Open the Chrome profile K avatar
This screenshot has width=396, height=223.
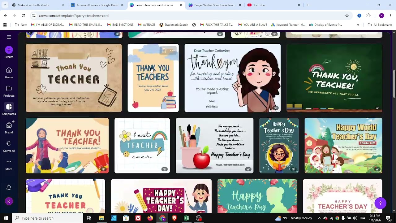click(x=381, y=15)
